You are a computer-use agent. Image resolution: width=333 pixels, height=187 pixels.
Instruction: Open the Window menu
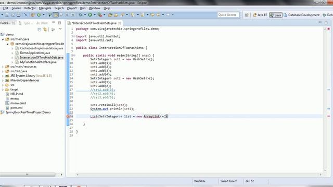pyautogui.click(x=95, y=8)
